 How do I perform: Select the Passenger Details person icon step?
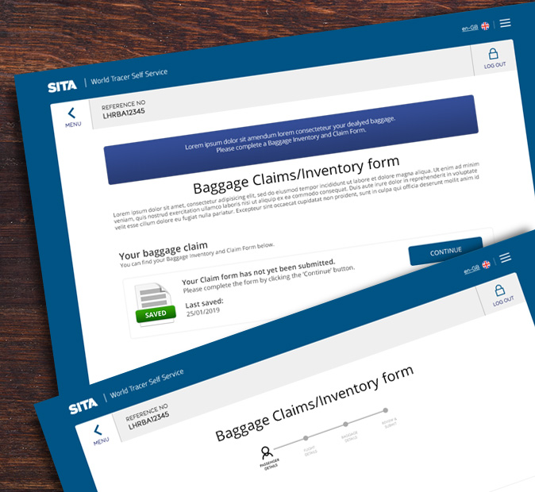pos(267,452)
